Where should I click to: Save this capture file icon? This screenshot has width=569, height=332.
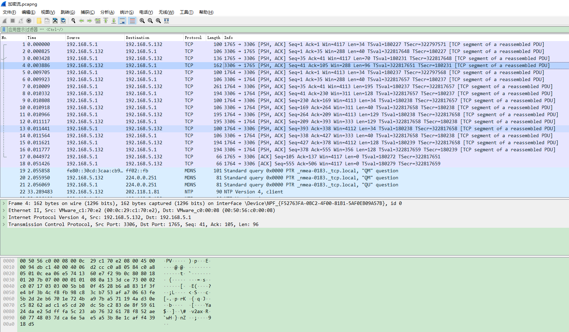(47, 21)
